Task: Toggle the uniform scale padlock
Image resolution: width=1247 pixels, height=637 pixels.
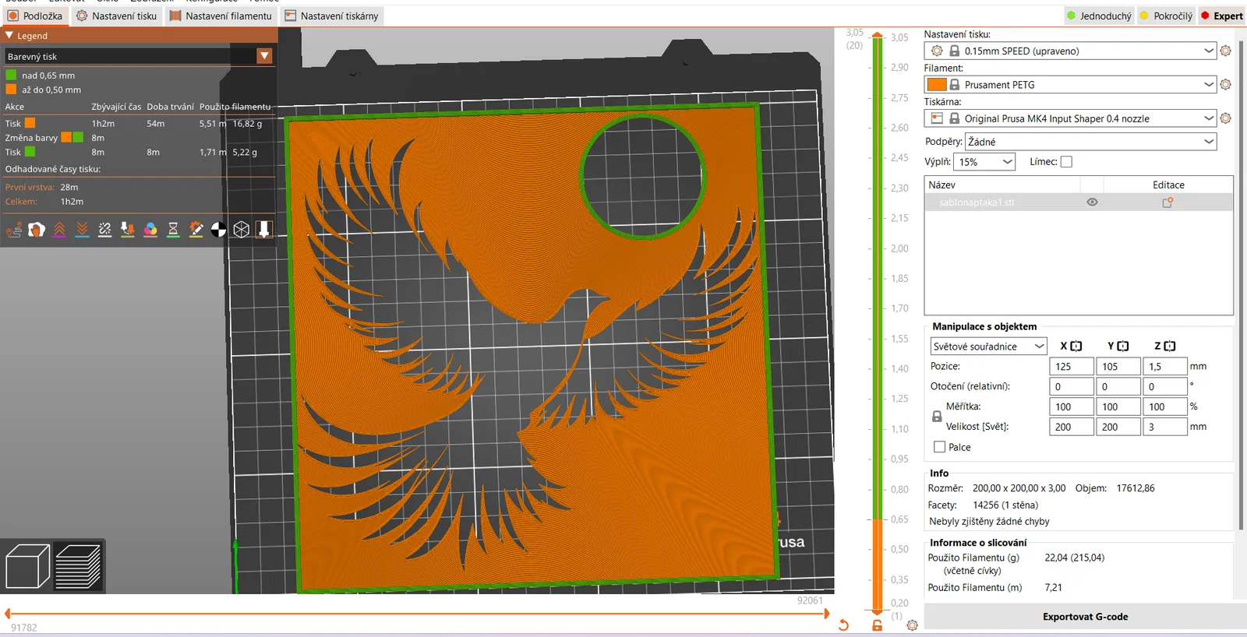Action: (937, 417)
